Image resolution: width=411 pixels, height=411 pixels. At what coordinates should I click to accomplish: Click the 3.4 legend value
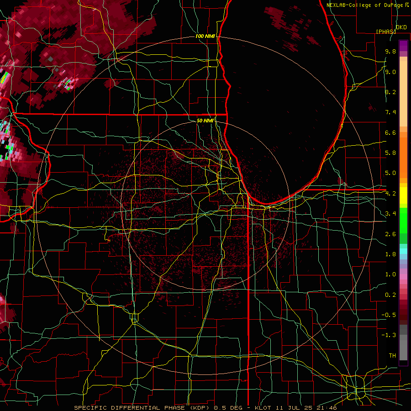pyautogui.click(x=390, y=214)
